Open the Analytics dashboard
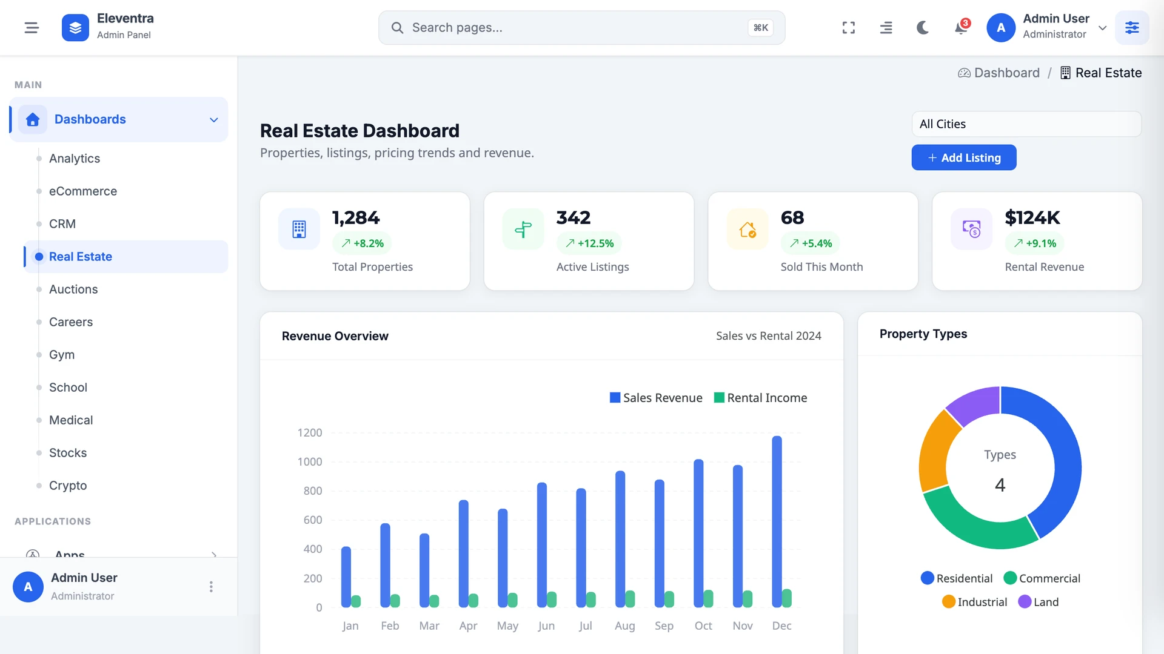Viewport: 1164px width, 654px height. (x=75, y=159)
